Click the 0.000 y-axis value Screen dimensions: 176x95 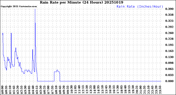pos(169,81)
